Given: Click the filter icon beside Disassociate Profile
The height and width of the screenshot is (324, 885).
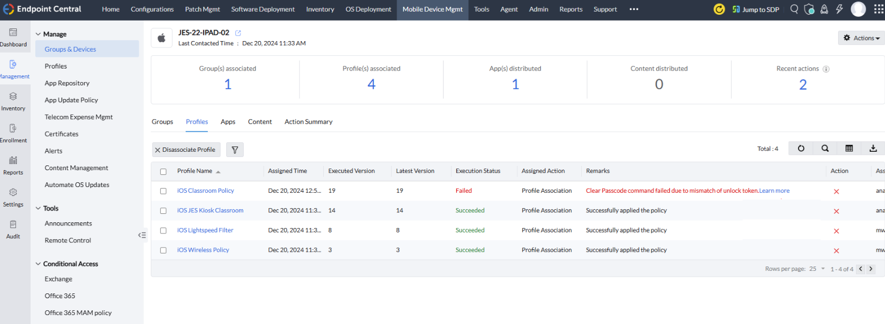Looking at the screenshot, I should pyautogui.click(x=235, y=150).
